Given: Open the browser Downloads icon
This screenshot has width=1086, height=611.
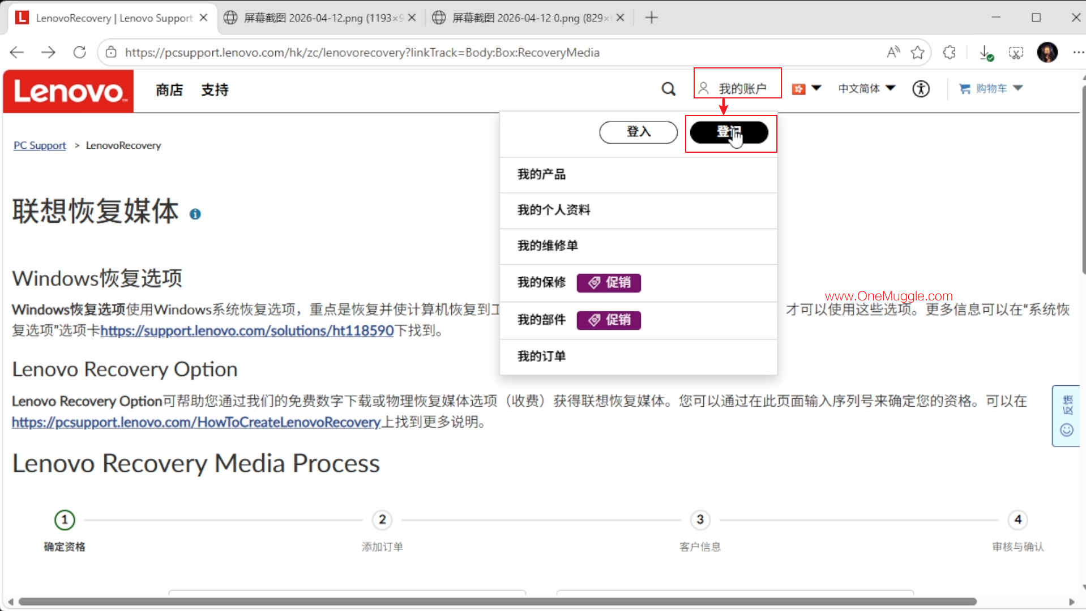Looking at the screenshot, I should pyautogui.click(x=986, y=53).
